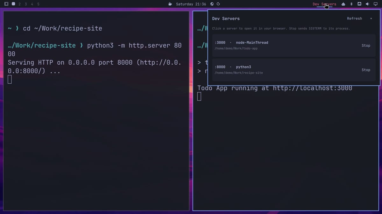Image resolution: width=382 pixels, height=214 pixels.
Task: Open the volume speaker indicator
Action: 367,4
